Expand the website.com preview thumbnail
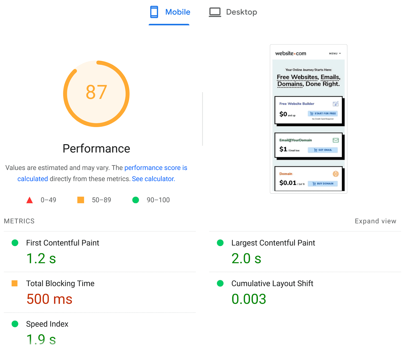The width and height of the screenshot is (403, 351). (x=308, y=119)
